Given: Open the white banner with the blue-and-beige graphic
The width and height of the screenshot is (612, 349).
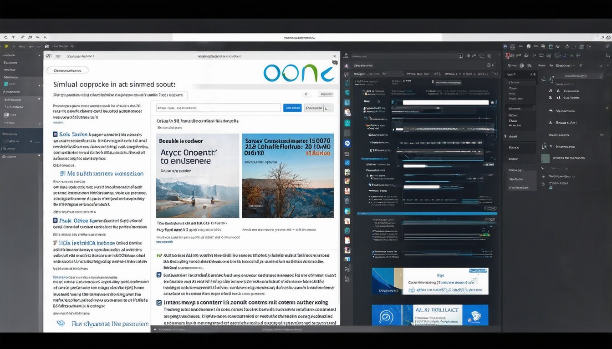Looking at the screenshot, I should point(430,281).
